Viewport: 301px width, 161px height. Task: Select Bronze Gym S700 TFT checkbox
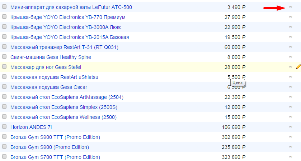click(x=4, y=156)
